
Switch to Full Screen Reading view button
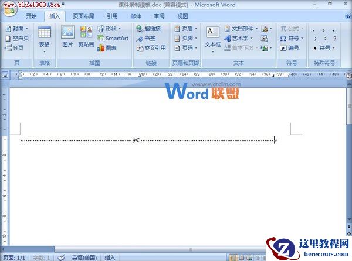click(x=241, y=257)
